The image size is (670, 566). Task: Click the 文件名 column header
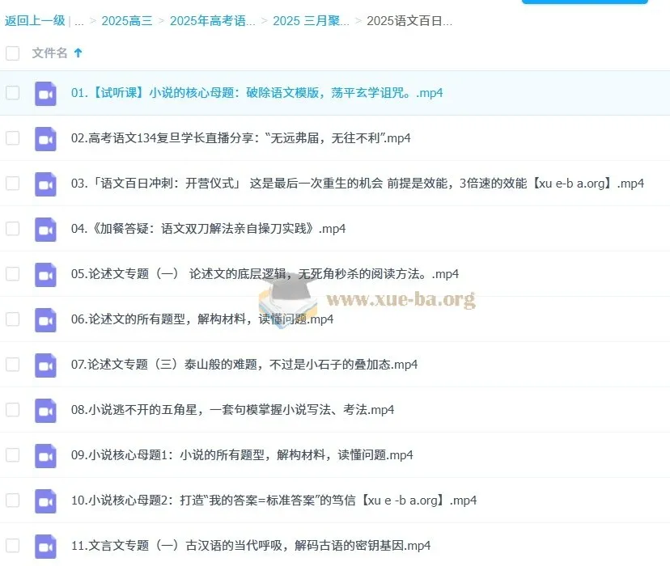tap(49, 53)
